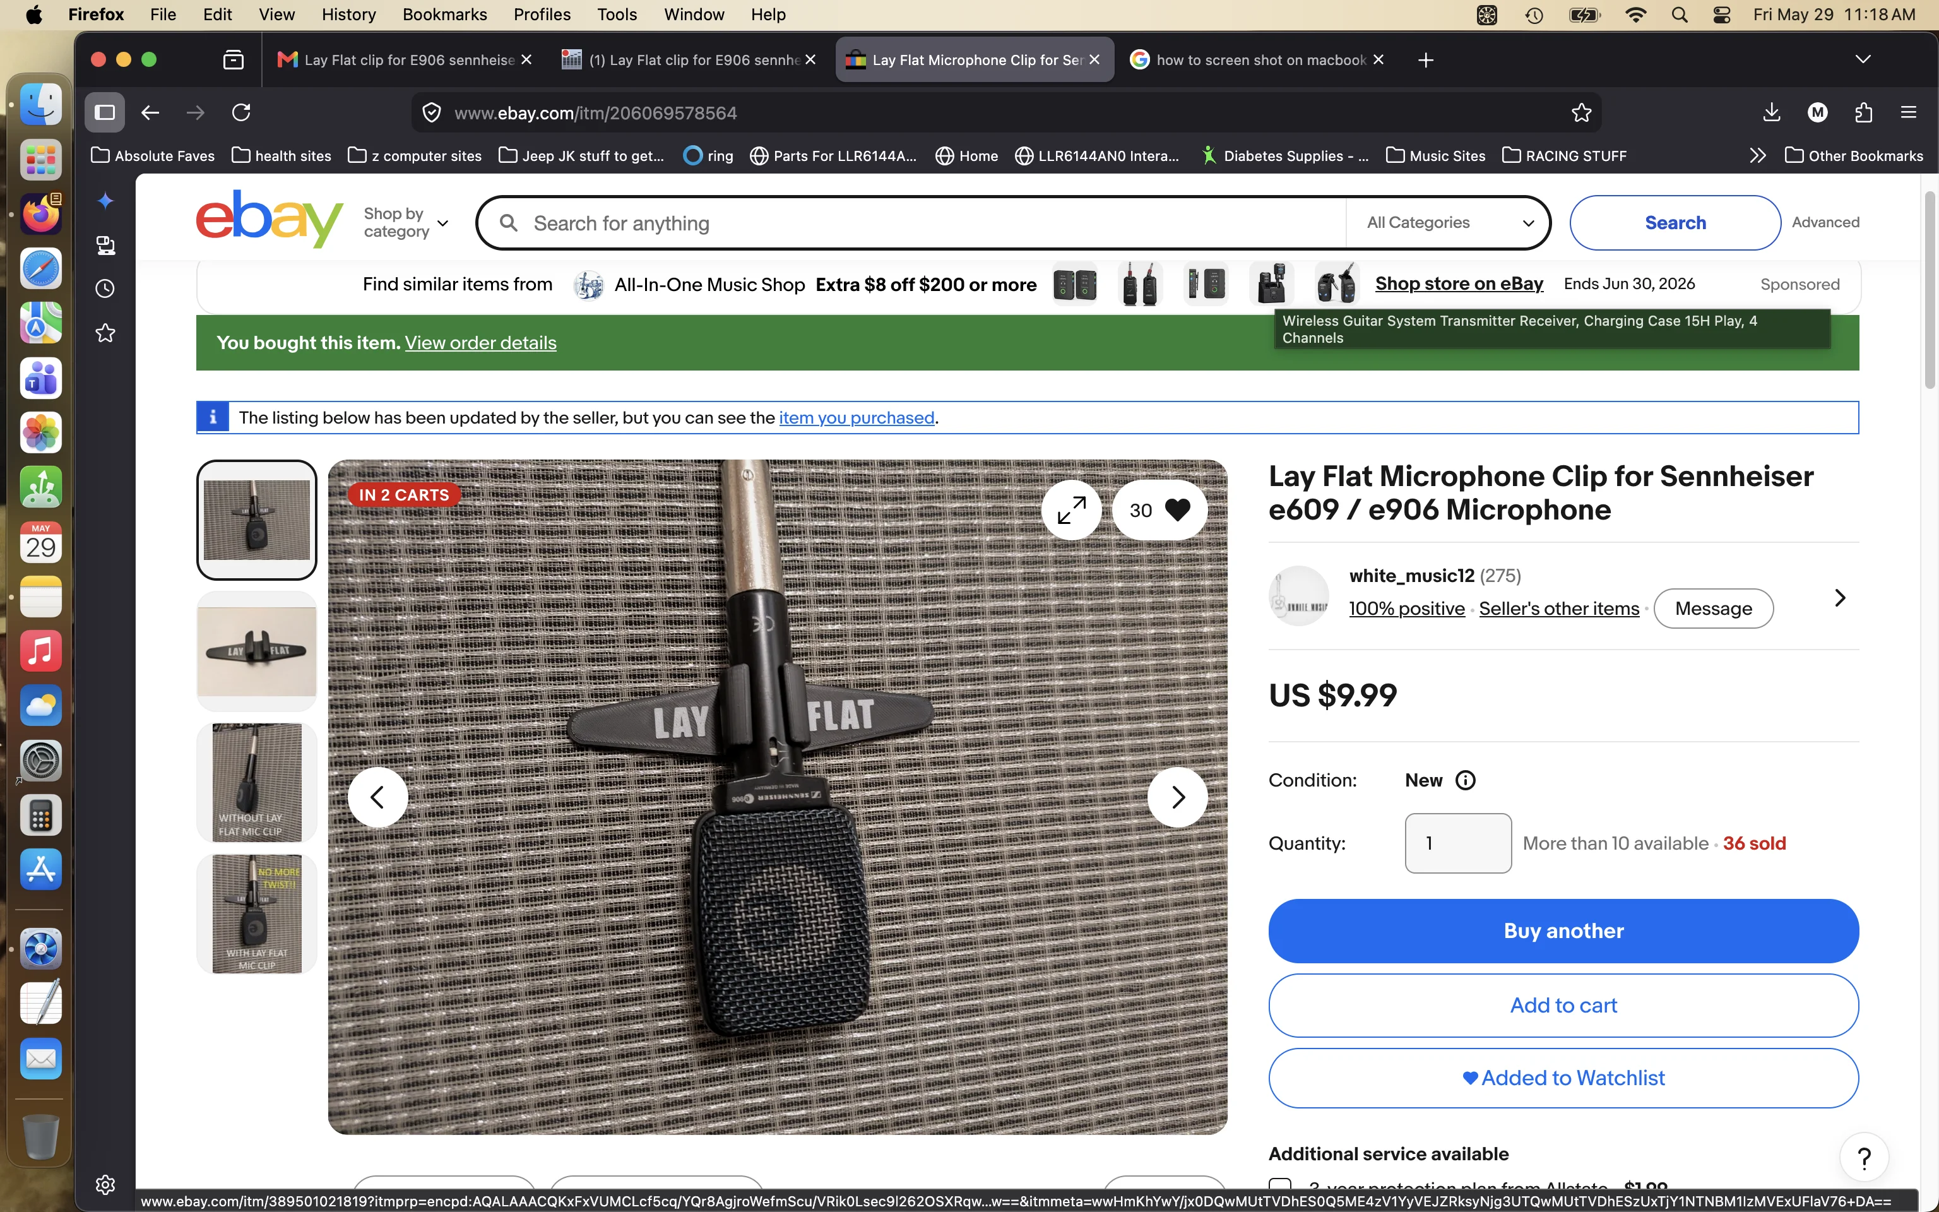Open Advanced search link
This screenshot has height=1212, width=1939.
coord(1825,223)
